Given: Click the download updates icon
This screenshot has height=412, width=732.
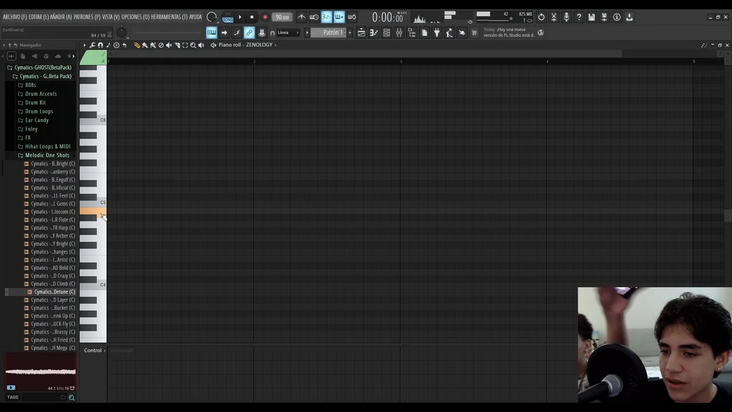Looking at the screenshot, I should coord(629,17).
